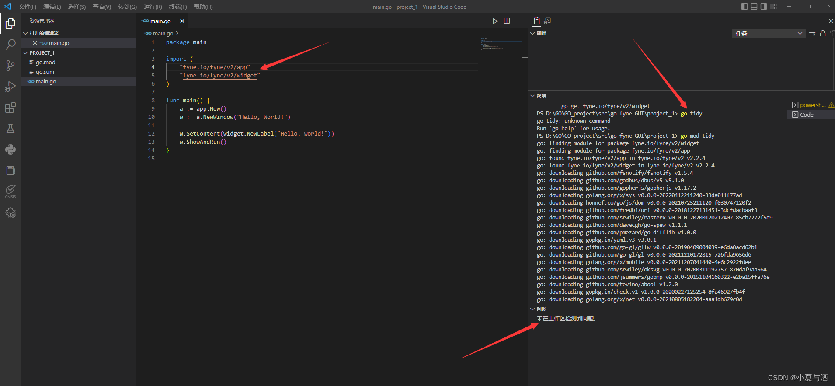The height and width of the screenshot is (386, 835).
Task: Open the Extensions view
Action: coord(10,108)
